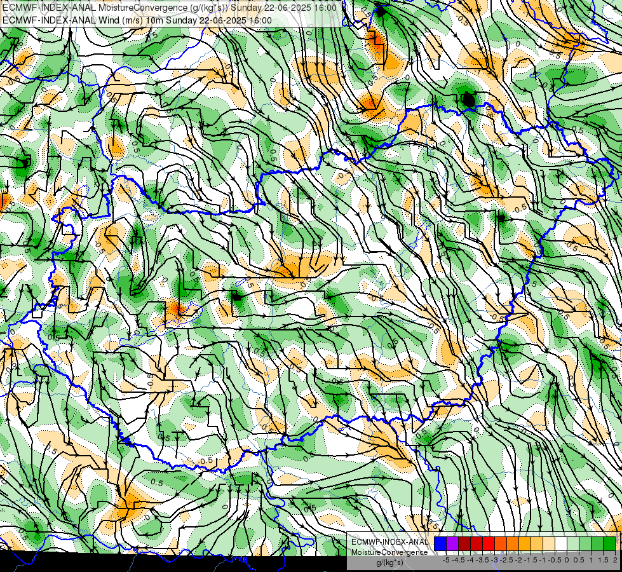Click the -3.5 tick label on legend

pyautogui.click(x=482, y=560)
